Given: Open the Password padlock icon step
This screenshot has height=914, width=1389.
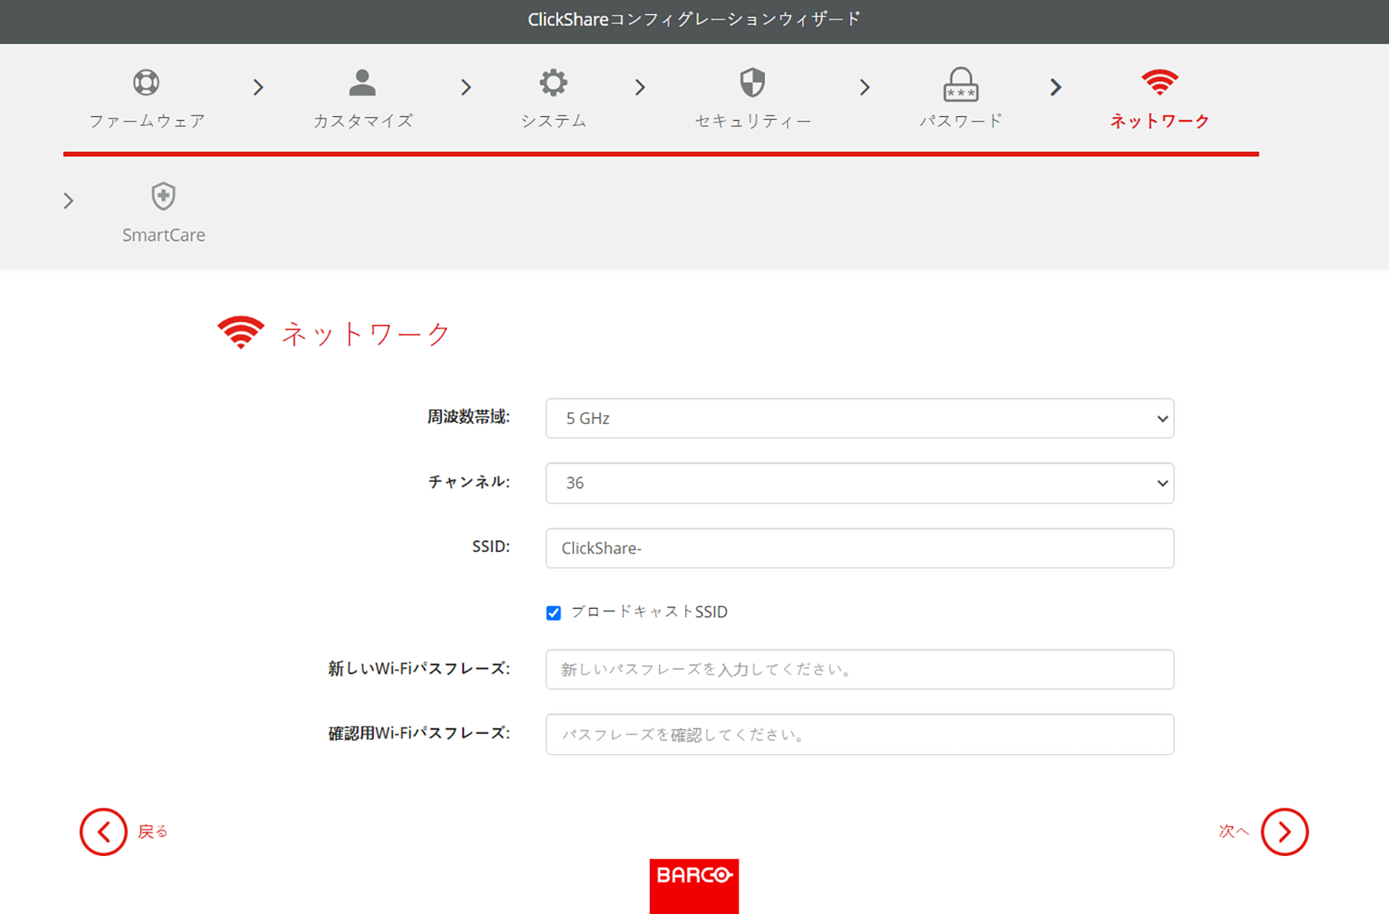Looking at the screenshot, I should click(x=960, y=85).
